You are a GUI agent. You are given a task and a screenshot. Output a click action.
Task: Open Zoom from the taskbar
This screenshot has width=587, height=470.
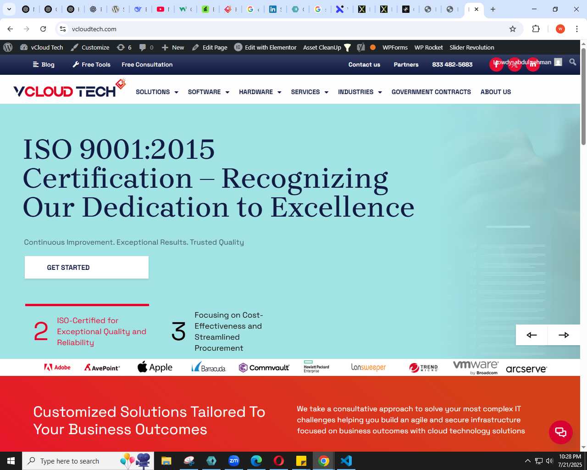pyautogui.click(x=234, y=461)
